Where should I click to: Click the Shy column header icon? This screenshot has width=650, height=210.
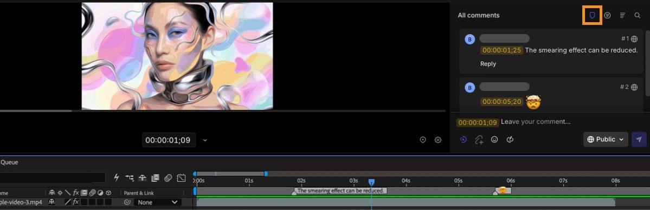pos(52,193)
